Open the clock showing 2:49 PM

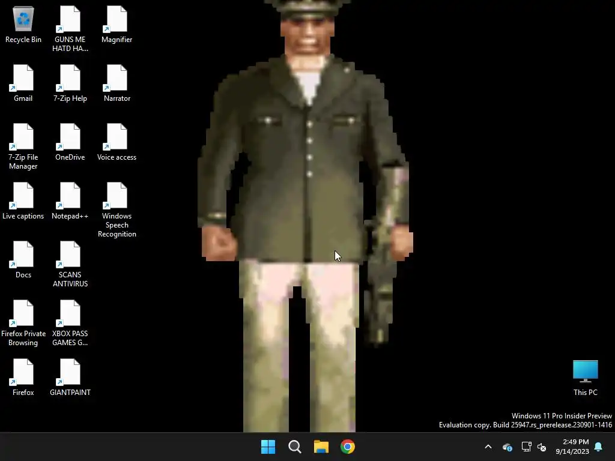(x=572, y=447)
